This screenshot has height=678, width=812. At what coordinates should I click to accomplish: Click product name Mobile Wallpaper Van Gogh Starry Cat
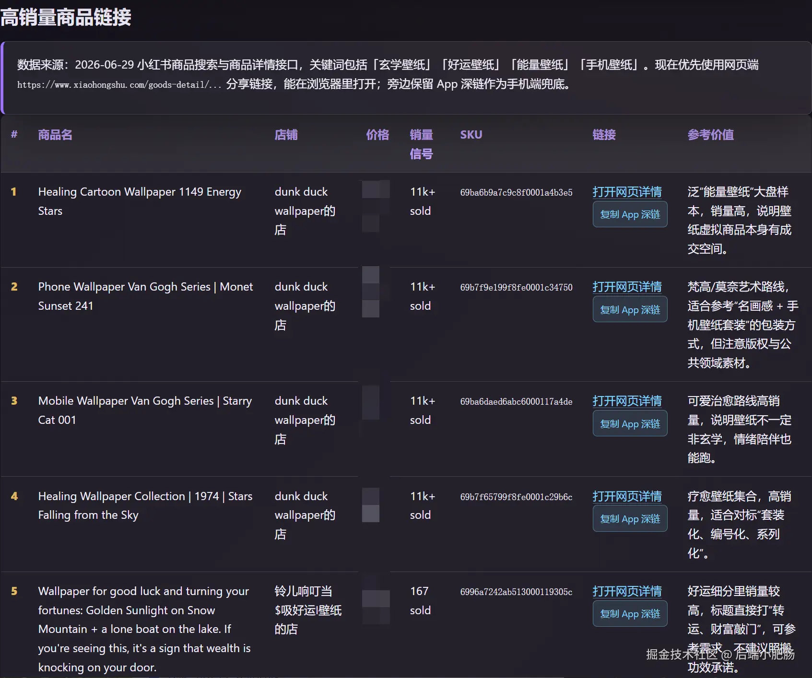[x=145, y=410]
